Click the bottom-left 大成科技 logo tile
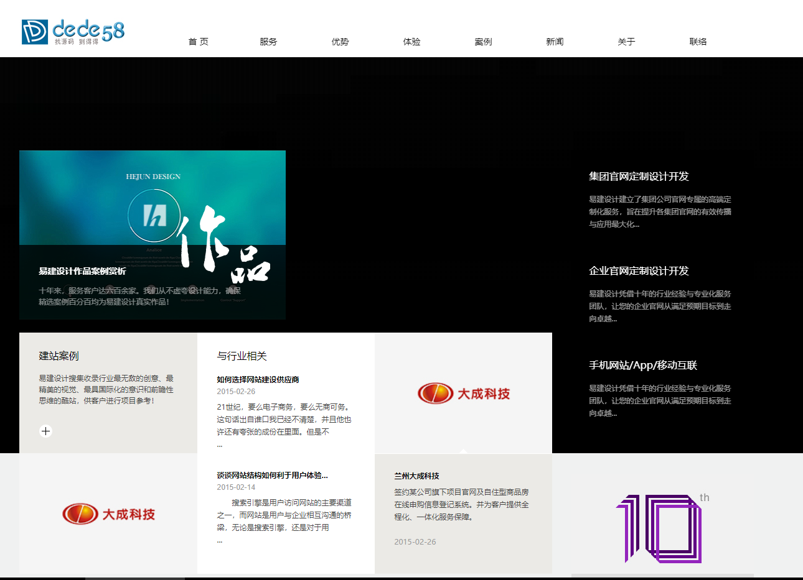 108,514
